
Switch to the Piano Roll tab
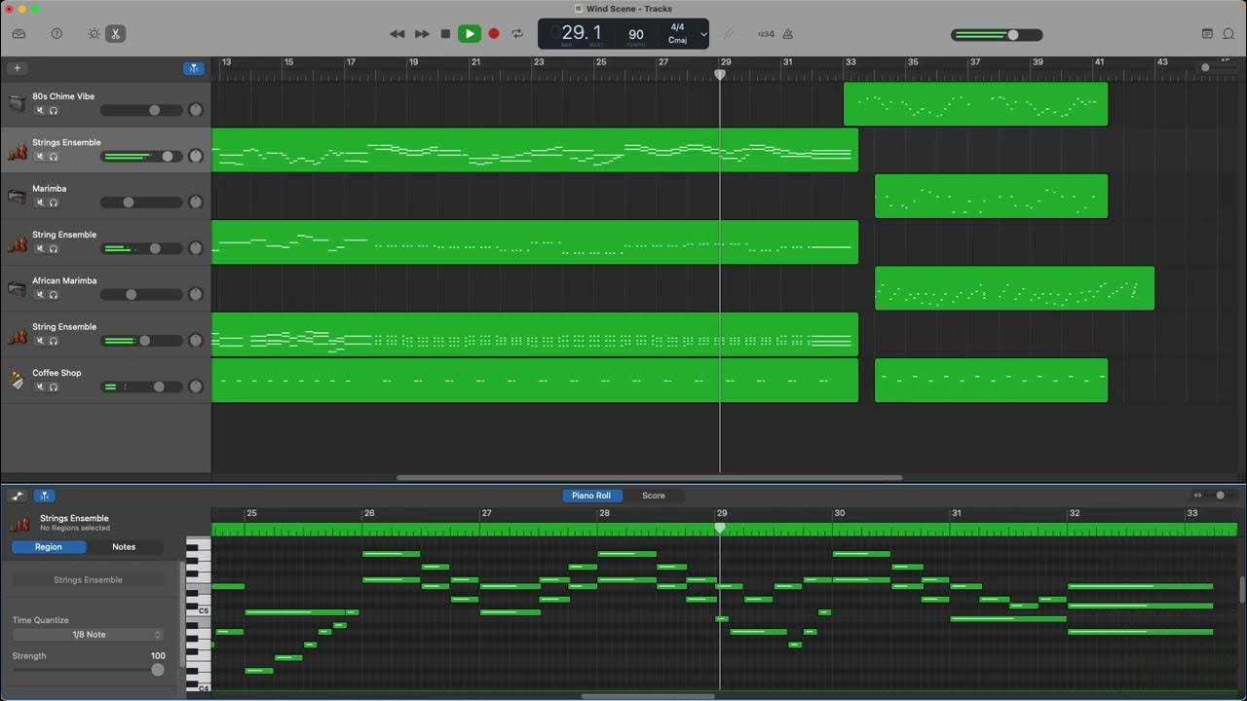591,496
